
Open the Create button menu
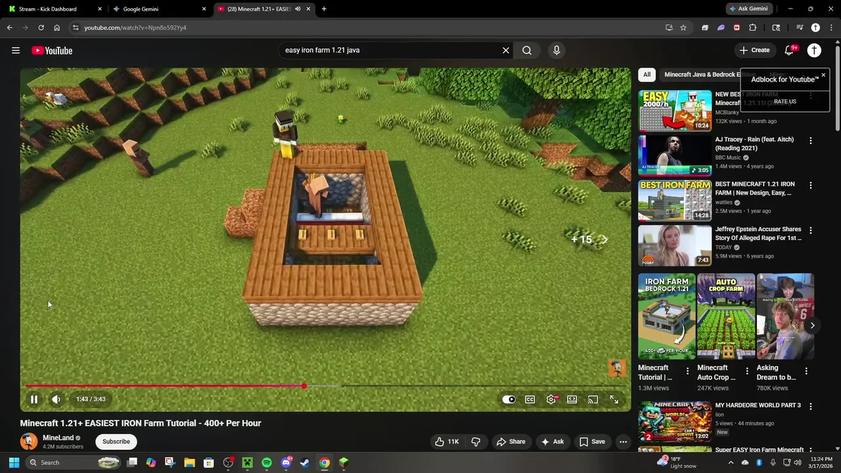(x=754, y=50)
